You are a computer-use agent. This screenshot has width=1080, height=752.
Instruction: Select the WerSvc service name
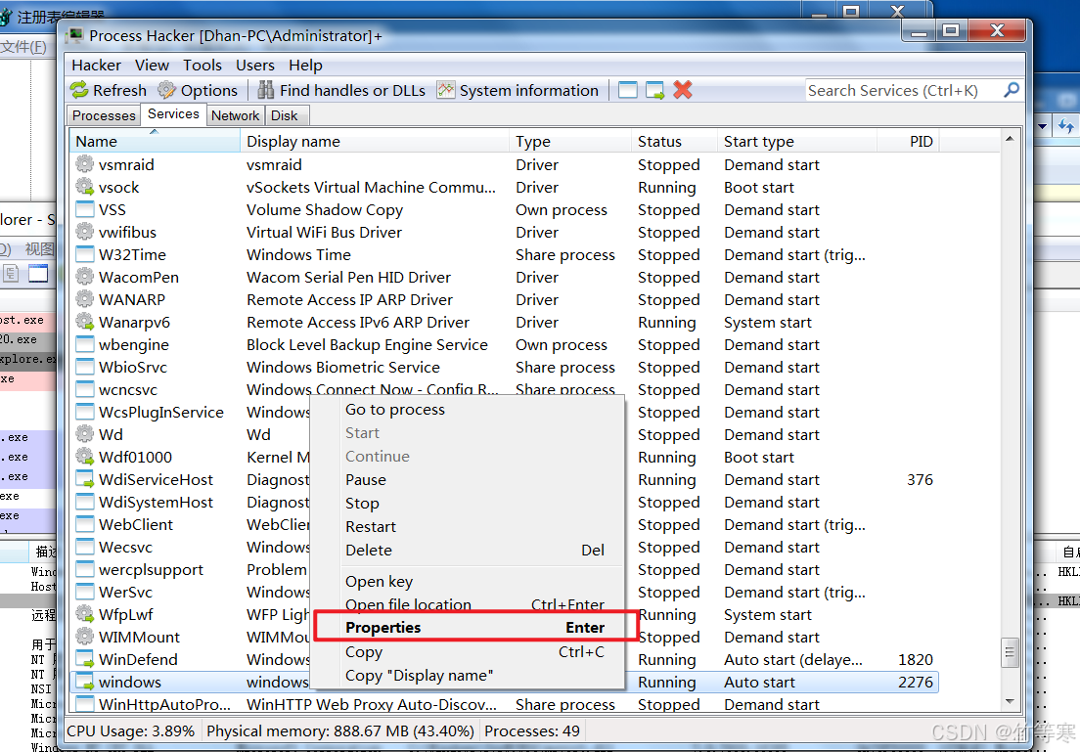coord(125,593)
